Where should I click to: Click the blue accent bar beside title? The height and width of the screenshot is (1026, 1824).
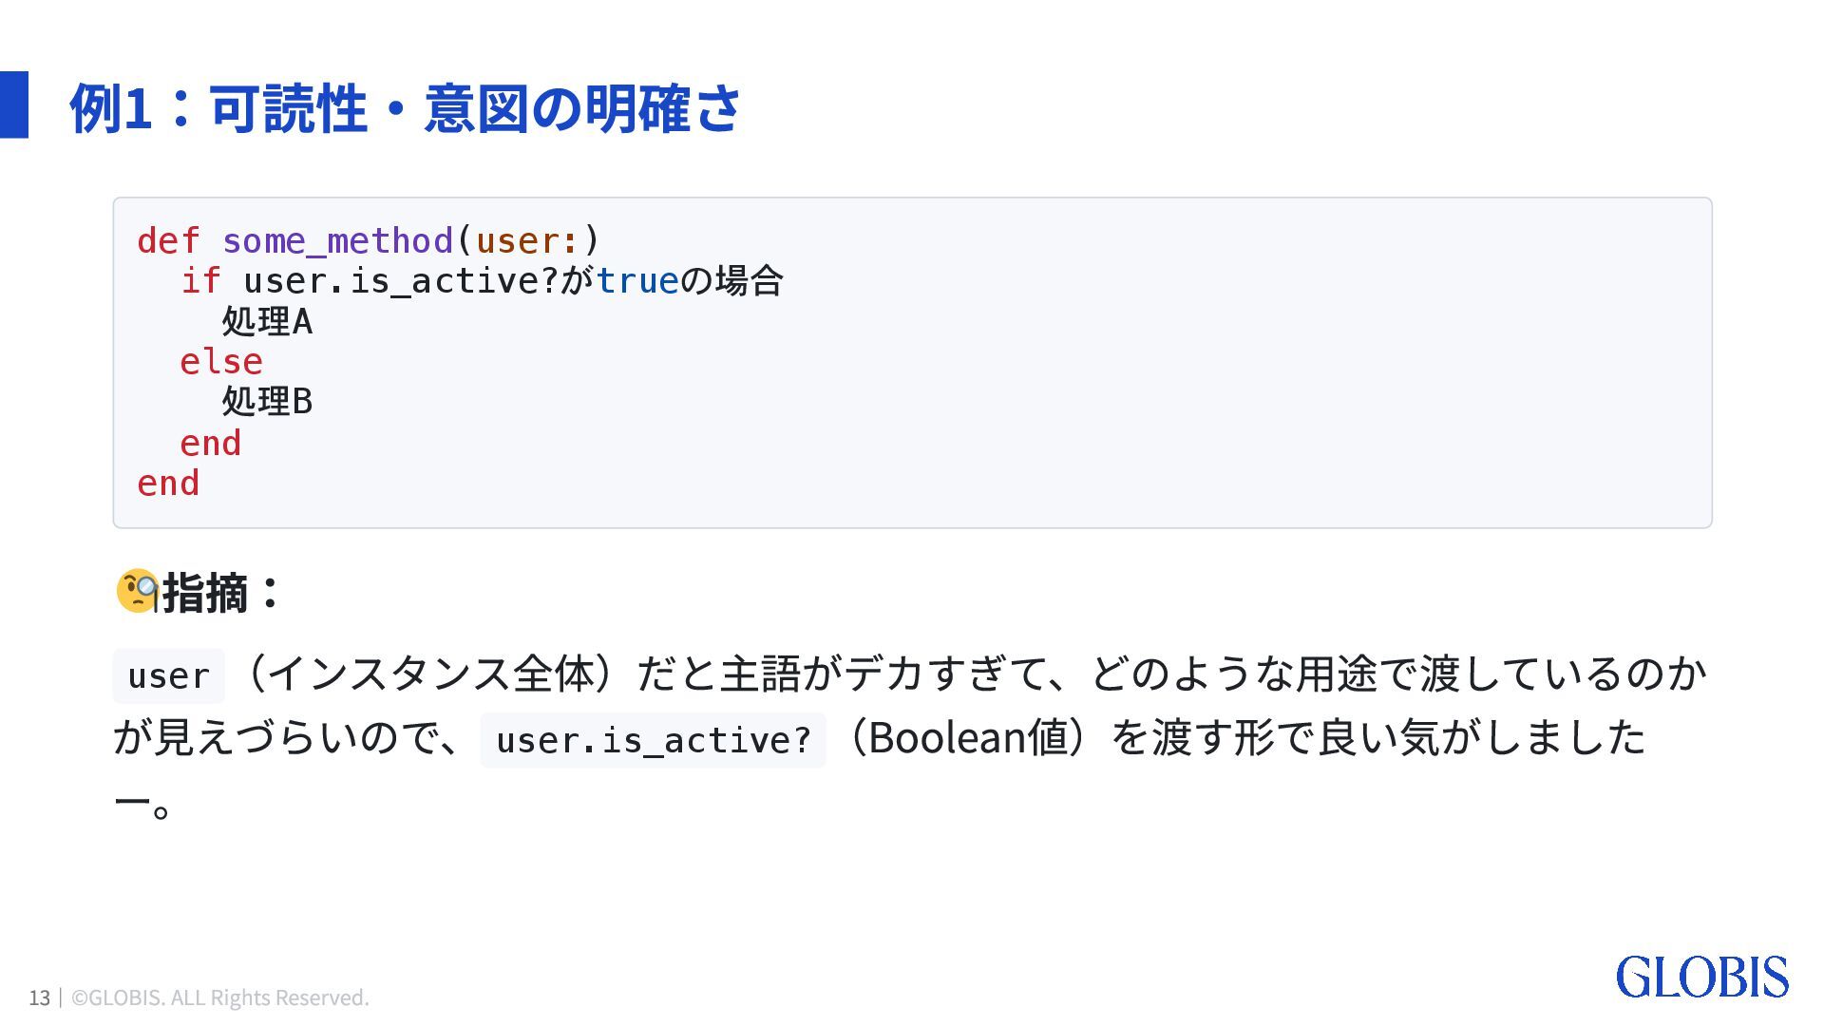pyautogui.click(x=14, y=104)
